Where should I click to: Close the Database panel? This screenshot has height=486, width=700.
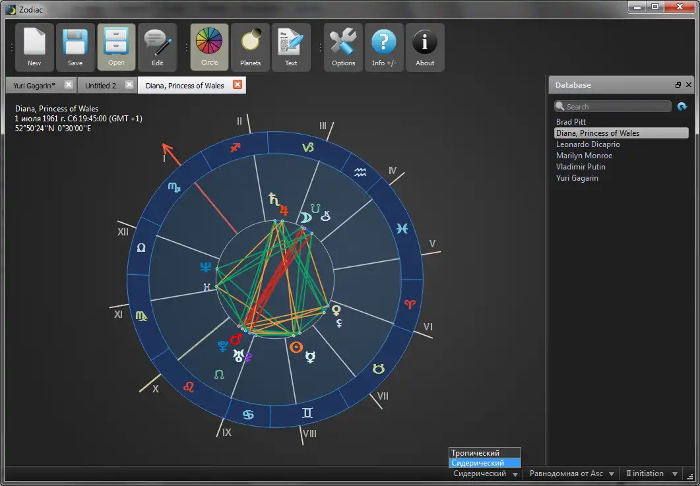689,85
